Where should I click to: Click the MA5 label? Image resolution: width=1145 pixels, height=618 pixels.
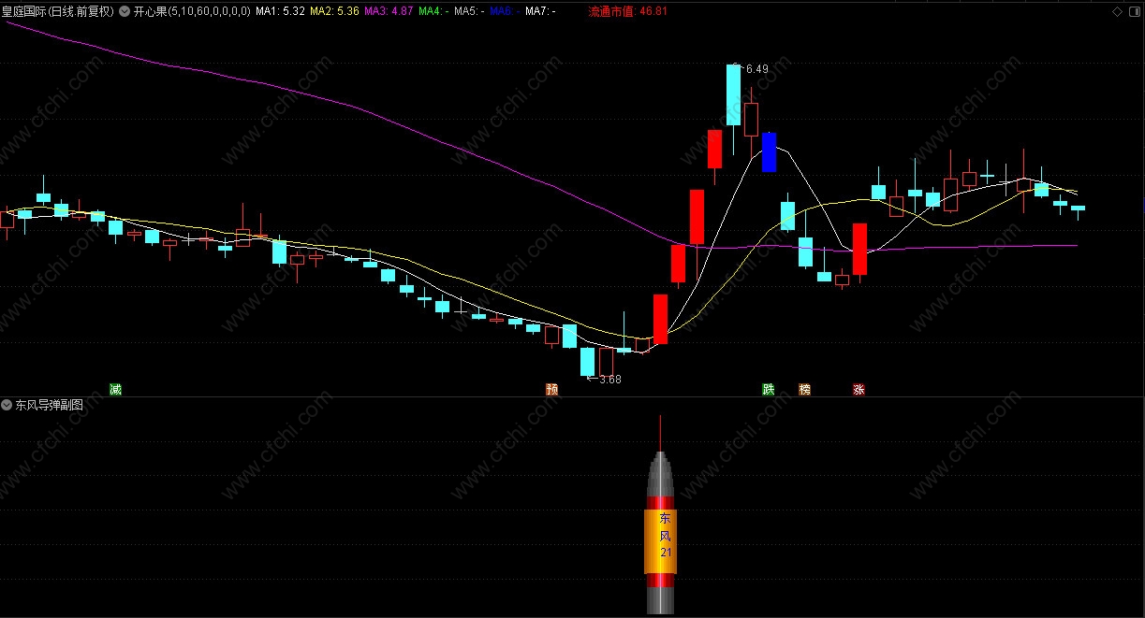(x=468, y=11)
